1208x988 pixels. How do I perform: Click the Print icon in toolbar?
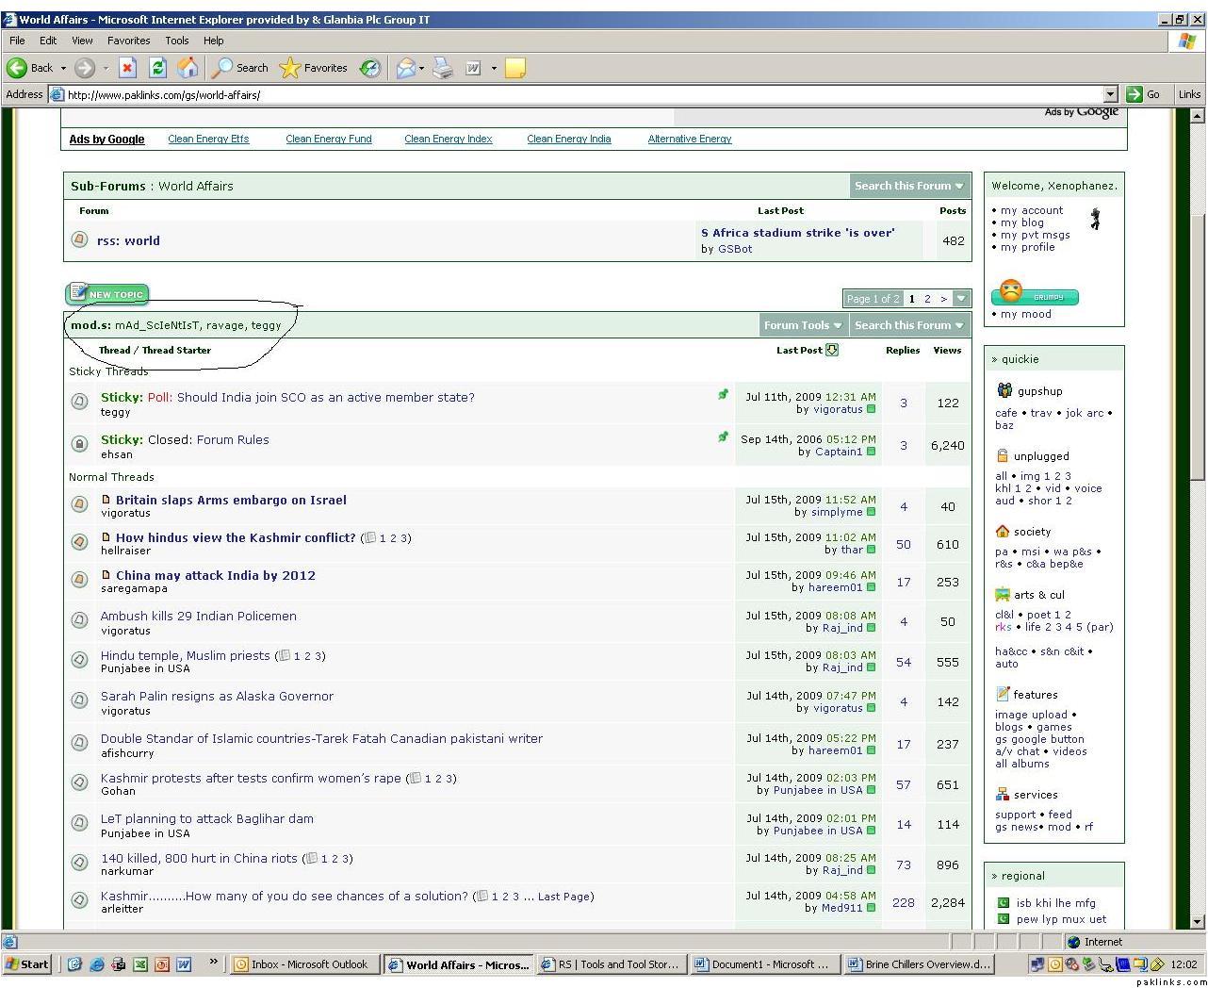(x=443, y=68)
